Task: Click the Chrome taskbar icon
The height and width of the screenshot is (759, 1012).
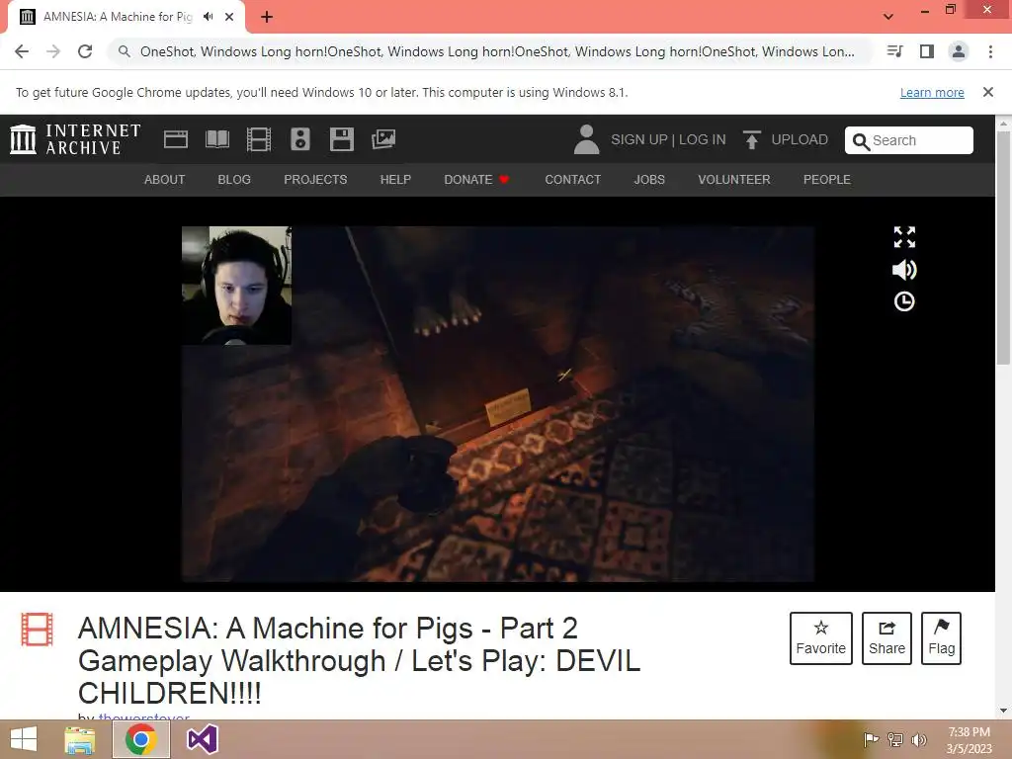Action: (x=141, y=739)
